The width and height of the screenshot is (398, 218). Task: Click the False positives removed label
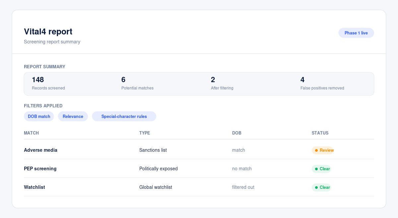point(322,88)
